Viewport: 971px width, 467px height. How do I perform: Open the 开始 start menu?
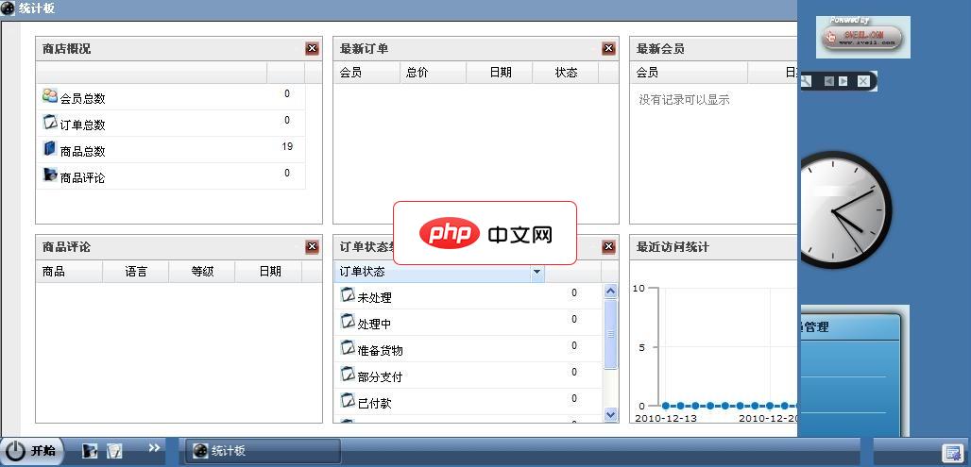coord(31,451)
